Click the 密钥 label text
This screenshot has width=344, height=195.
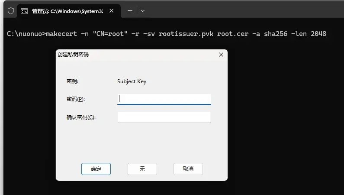[x=72, y=81]
